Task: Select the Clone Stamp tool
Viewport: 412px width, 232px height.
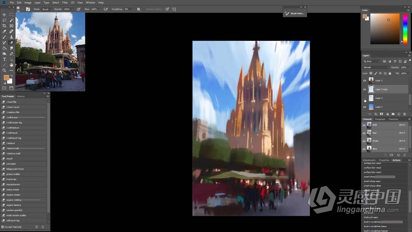Action: [12, 37]
